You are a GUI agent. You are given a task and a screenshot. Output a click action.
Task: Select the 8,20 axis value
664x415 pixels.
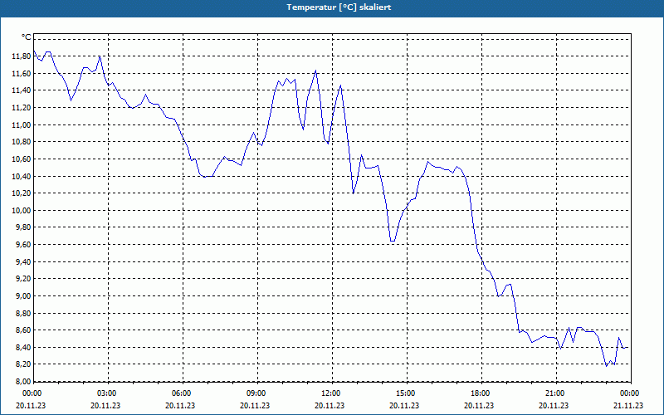click(x=24, y=364)
